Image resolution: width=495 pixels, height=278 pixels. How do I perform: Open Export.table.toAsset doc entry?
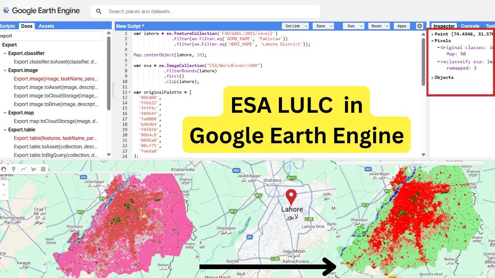pos(55,147)
